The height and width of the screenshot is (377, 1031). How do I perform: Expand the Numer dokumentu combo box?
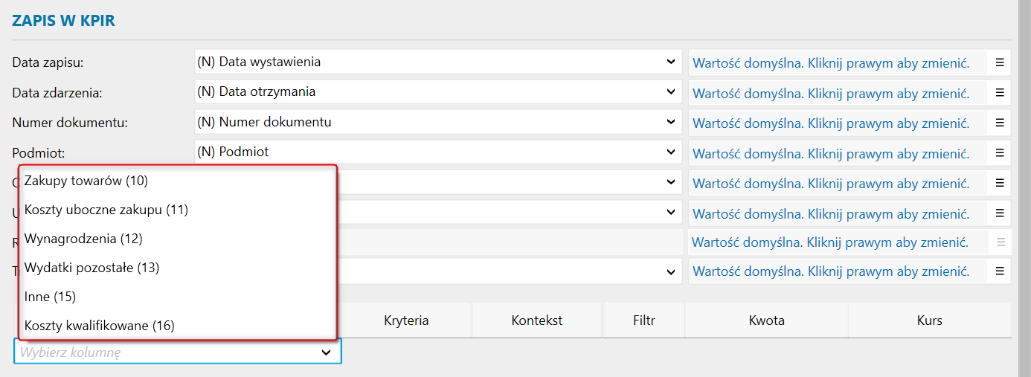671,122
